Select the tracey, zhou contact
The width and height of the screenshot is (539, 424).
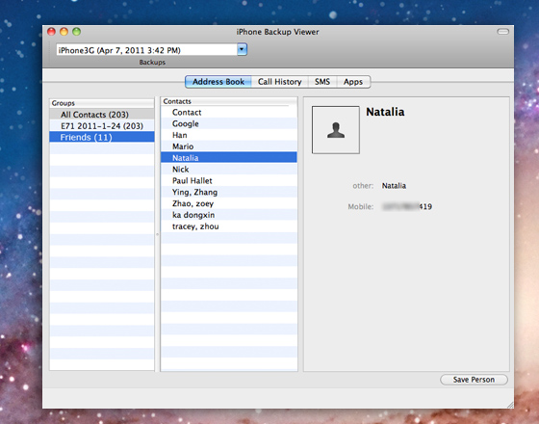(x=229, y=226)
